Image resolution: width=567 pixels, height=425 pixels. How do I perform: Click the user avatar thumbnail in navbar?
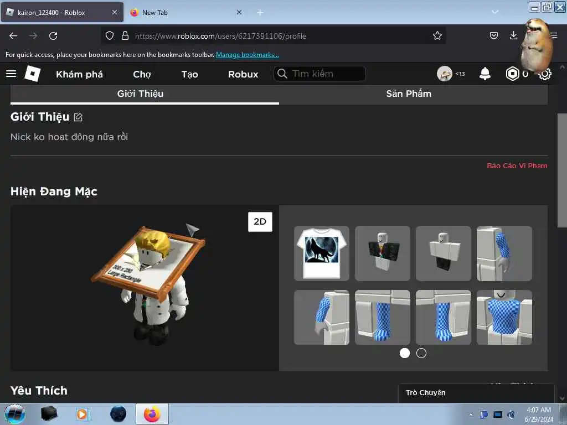(x=445, y=74)
